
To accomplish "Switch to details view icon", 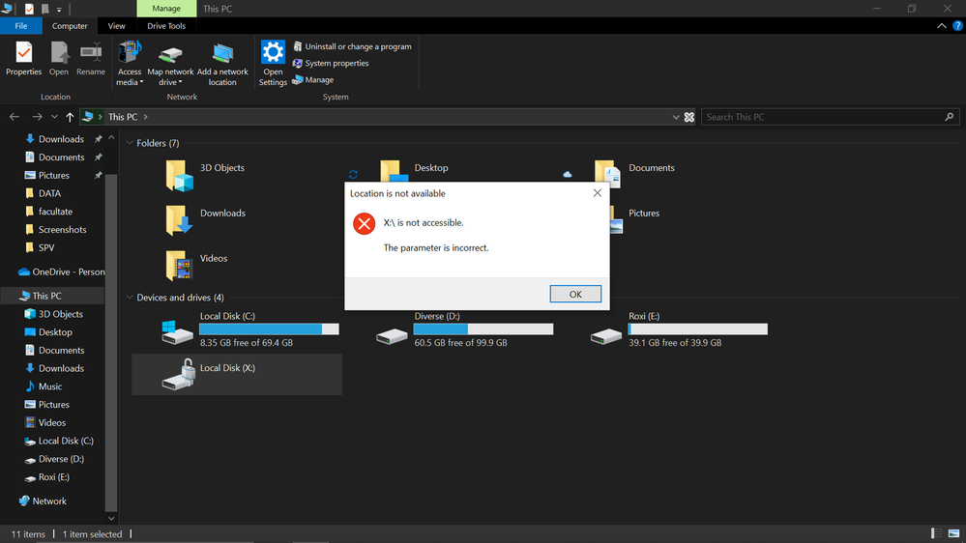I will [936, 533].
